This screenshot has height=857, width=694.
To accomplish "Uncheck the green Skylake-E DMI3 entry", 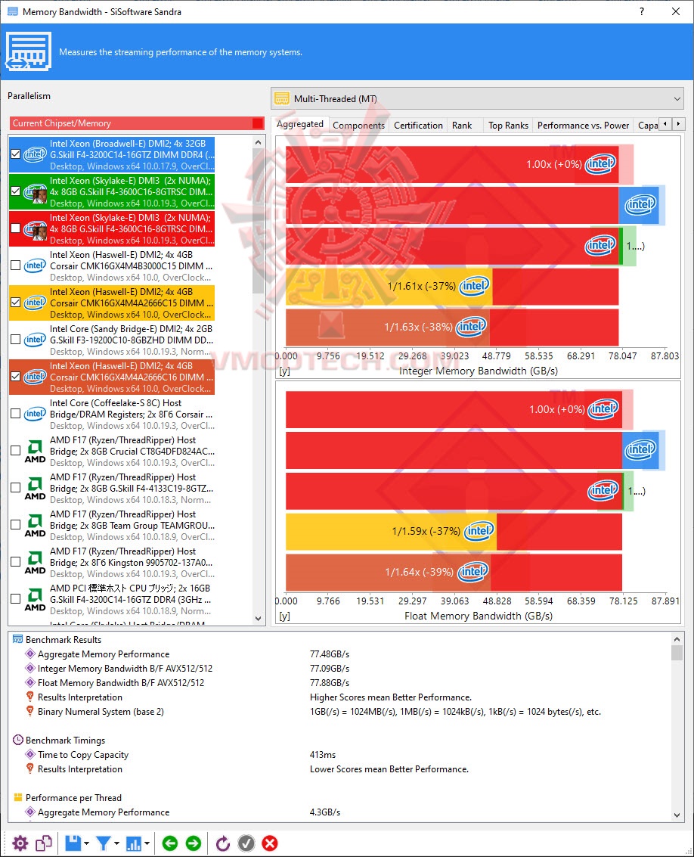I will pyautogui.click(x=15, y=191).
